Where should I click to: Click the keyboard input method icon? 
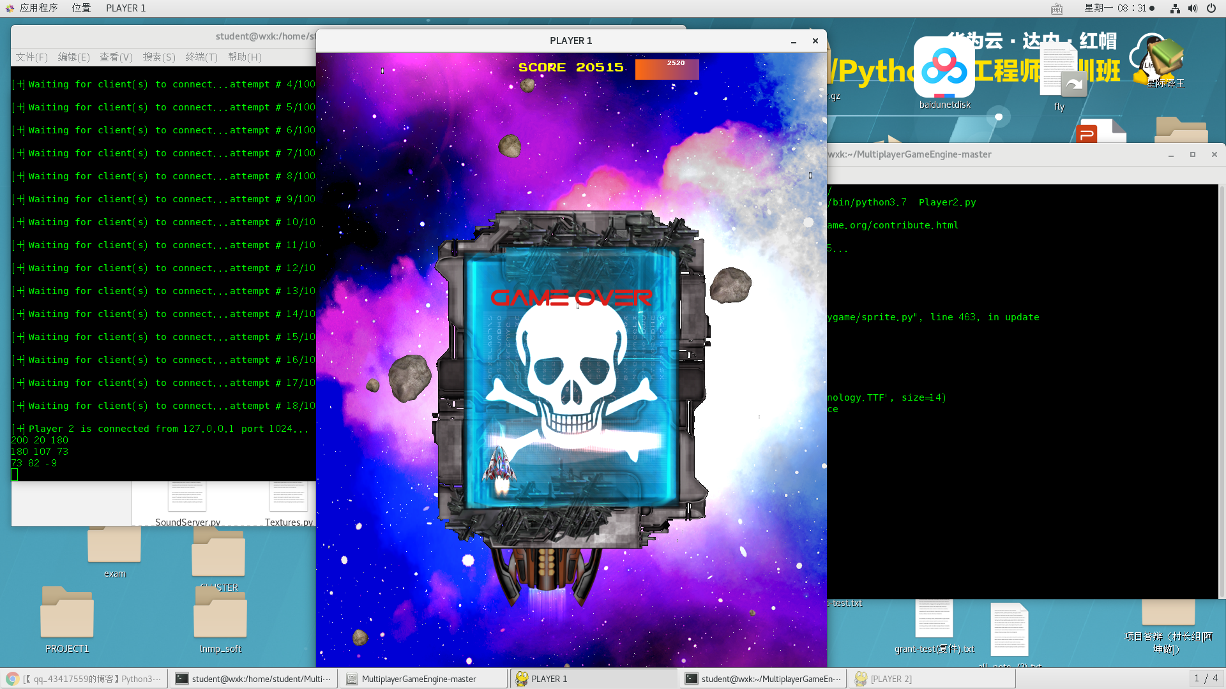[x=1057, y=8]
